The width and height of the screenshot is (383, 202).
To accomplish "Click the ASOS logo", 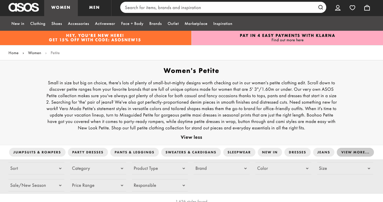I will tap(24, 8).
